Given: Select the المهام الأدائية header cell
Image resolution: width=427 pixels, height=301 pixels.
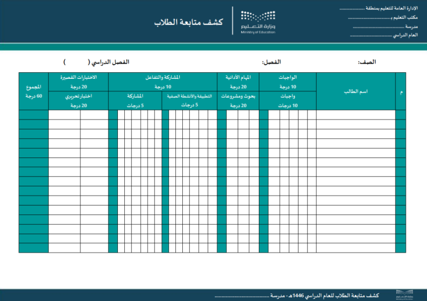Looking at the screenshot, I should coord(238,82).
